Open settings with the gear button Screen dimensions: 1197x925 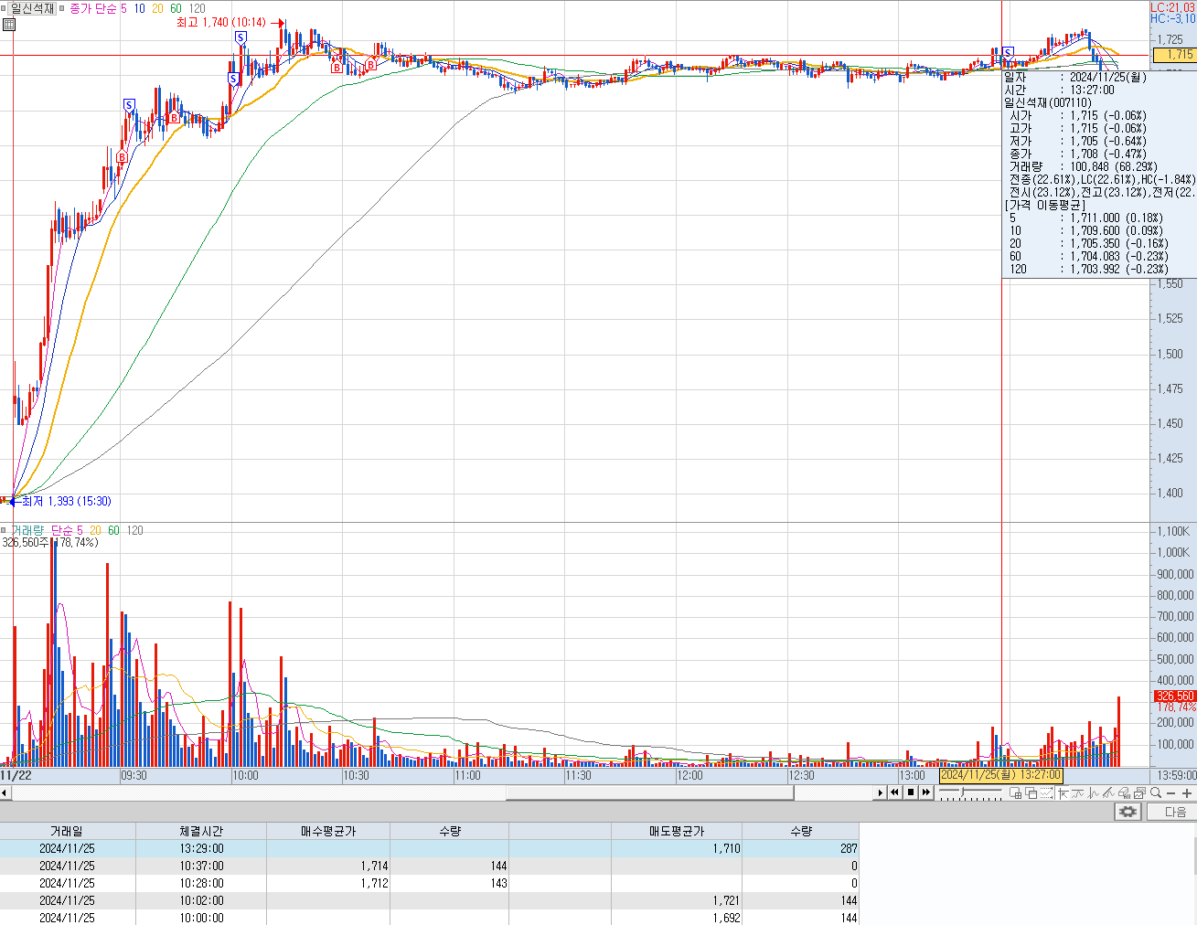click(x=1128, y=812)
